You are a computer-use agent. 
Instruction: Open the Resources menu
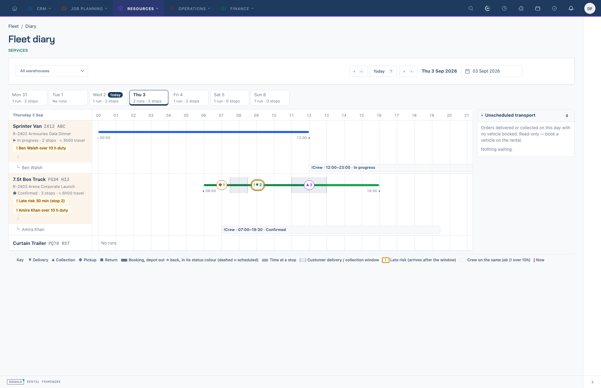pos(138,8)
